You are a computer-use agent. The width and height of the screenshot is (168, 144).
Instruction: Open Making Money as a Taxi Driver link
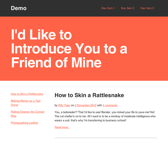[x=25, y=103]
